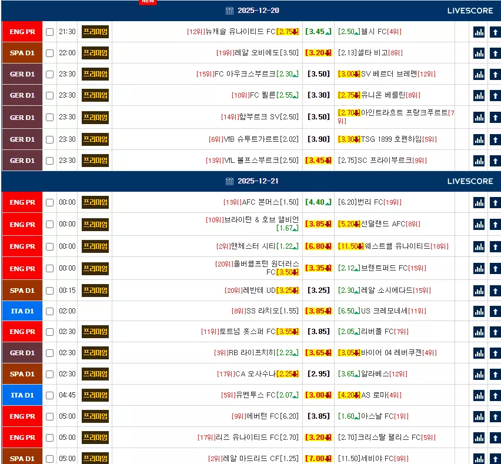
Task: Open stats chart for 레알 오비에도 match
Action: point(479,53)
